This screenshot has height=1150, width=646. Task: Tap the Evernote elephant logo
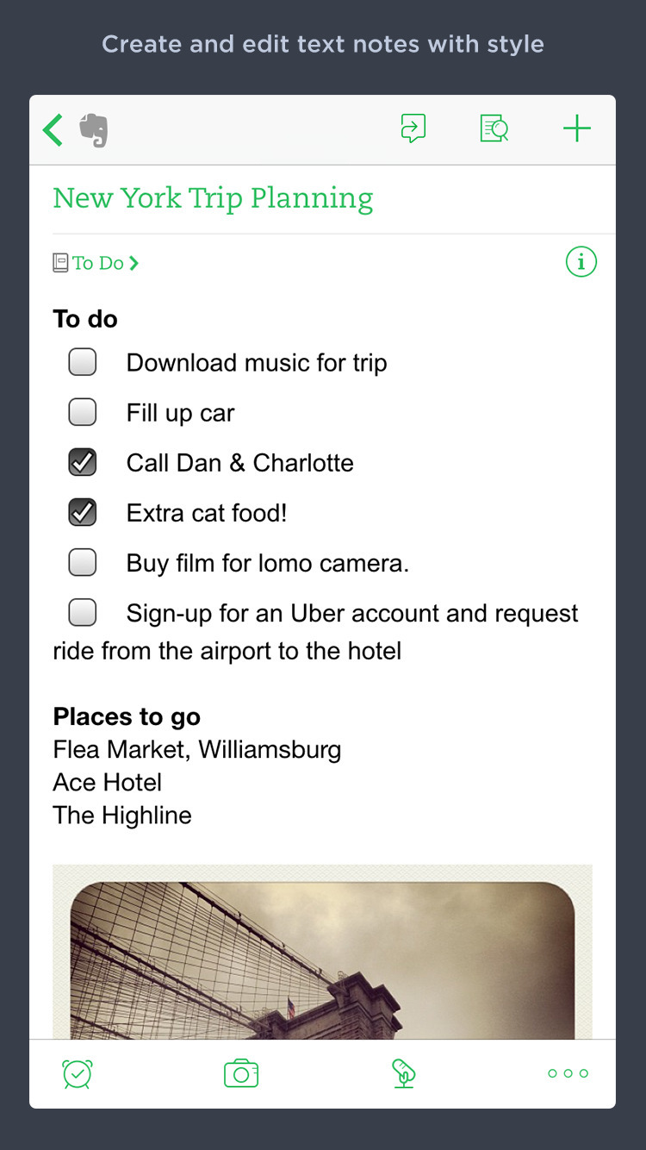pos(93,130)
